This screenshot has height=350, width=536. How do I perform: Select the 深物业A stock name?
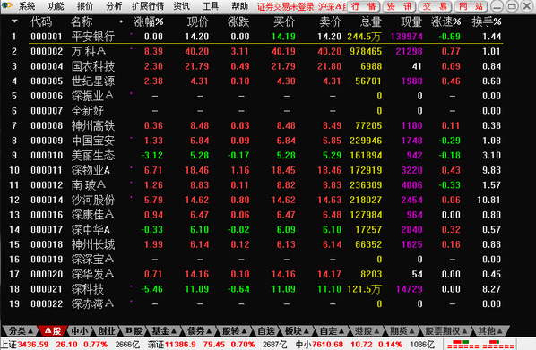(91, 170)
